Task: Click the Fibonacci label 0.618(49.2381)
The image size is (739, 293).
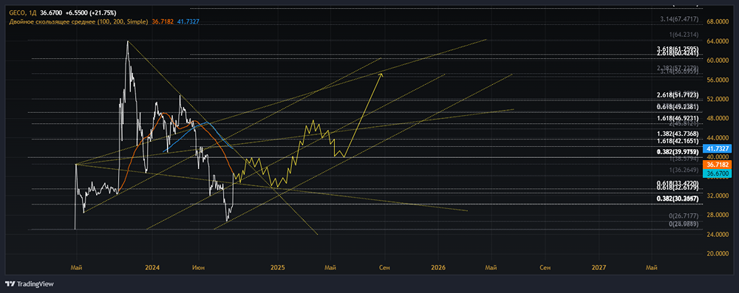Action: (677, 106)
